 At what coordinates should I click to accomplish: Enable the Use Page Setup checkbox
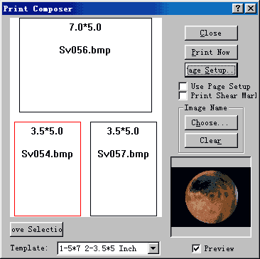[183, 87]
